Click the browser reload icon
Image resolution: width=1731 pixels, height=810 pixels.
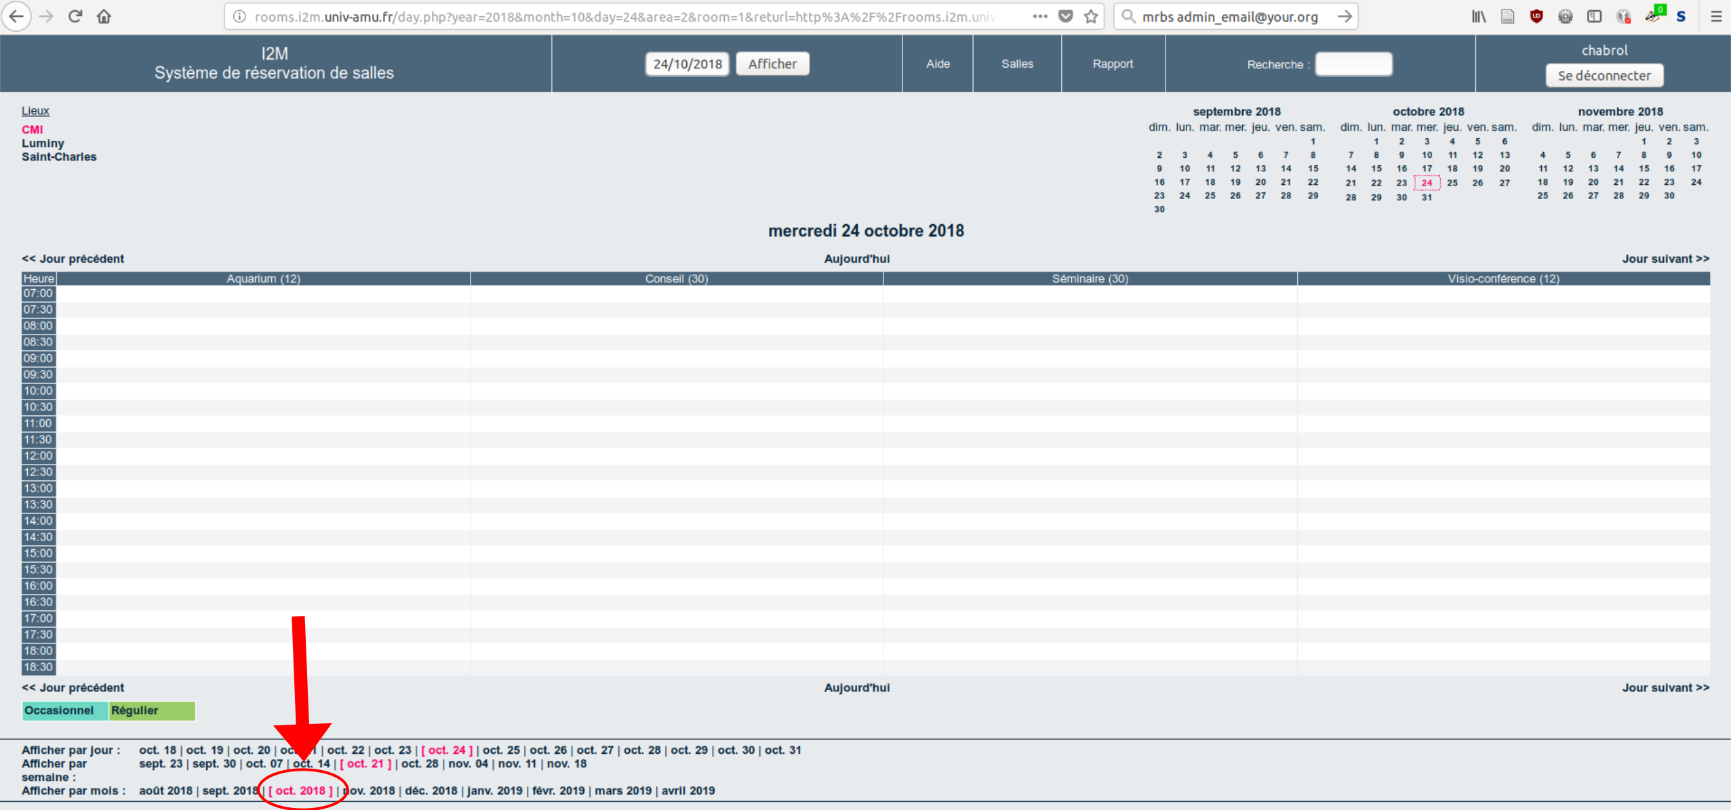(x=75, y=16)
